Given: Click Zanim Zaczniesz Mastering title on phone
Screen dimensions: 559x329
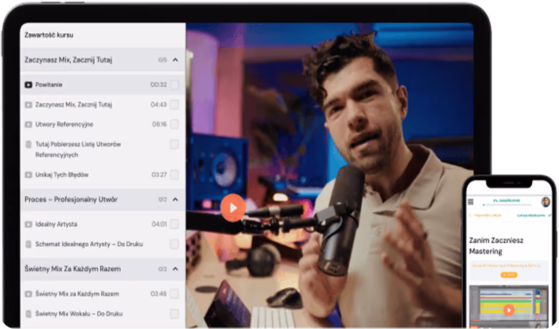Looking at the screenshot, I should click(496, 246).
